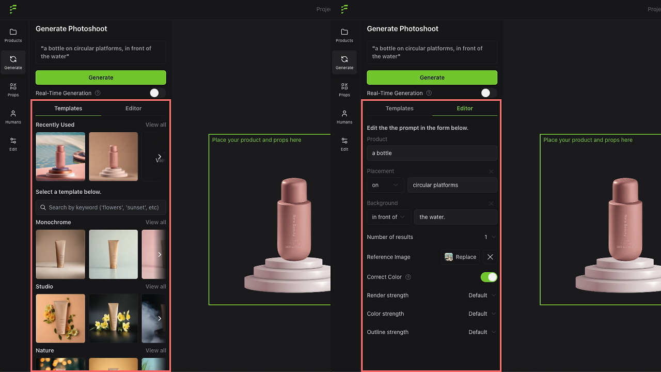661x372 pixels.
Task: Click View all next to Nature
Action: pos(156,350)
